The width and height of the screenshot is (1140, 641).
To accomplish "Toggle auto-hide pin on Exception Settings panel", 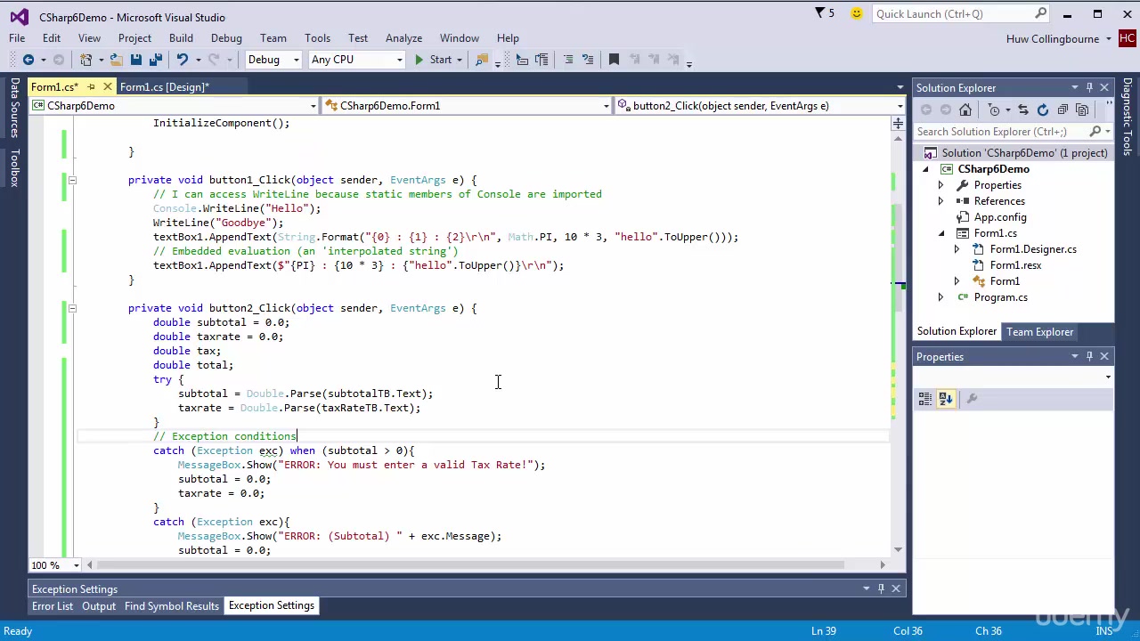I will 881,588.
